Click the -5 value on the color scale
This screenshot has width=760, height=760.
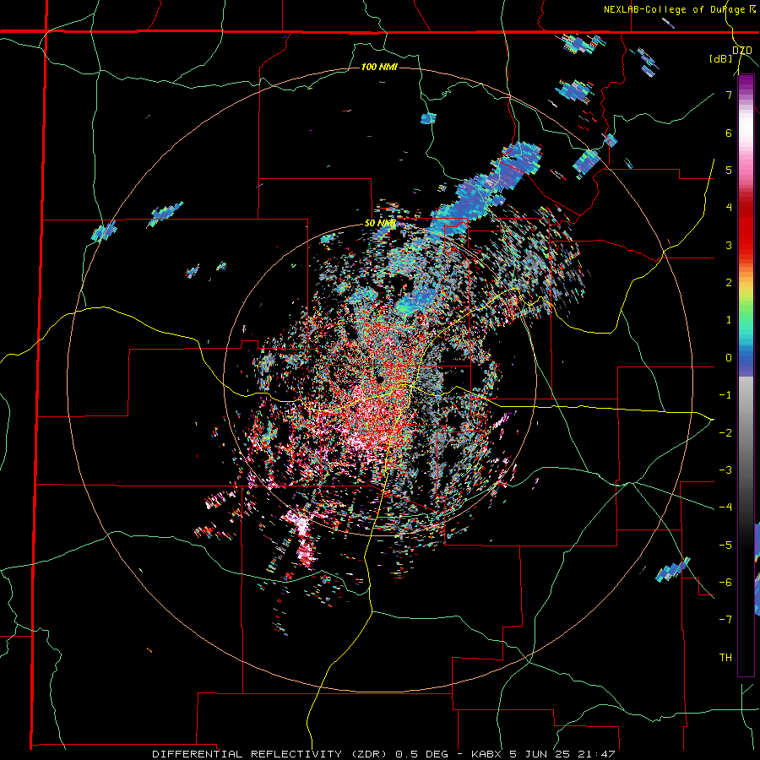[x=725, y=545]
